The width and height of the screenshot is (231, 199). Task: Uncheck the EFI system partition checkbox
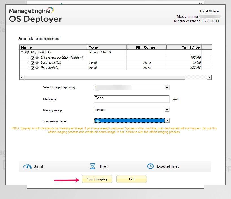[x=33, y=58]
